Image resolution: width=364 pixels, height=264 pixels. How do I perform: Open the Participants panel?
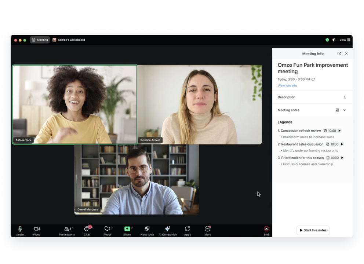[x=67, y=231]
